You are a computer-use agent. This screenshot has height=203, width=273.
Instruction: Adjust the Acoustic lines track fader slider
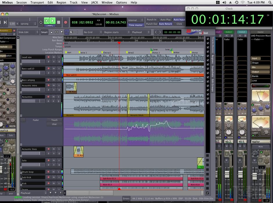tap(33, 153)
